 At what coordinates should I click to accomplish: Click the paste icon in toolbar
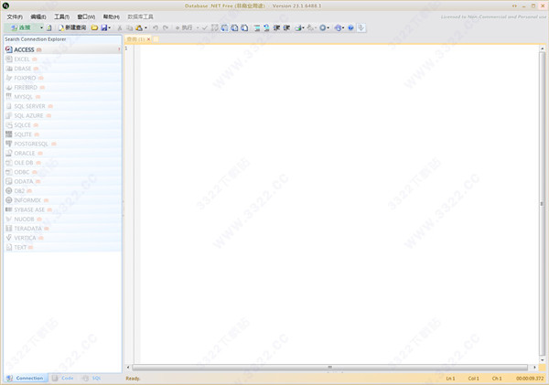(x=139, y=27)
